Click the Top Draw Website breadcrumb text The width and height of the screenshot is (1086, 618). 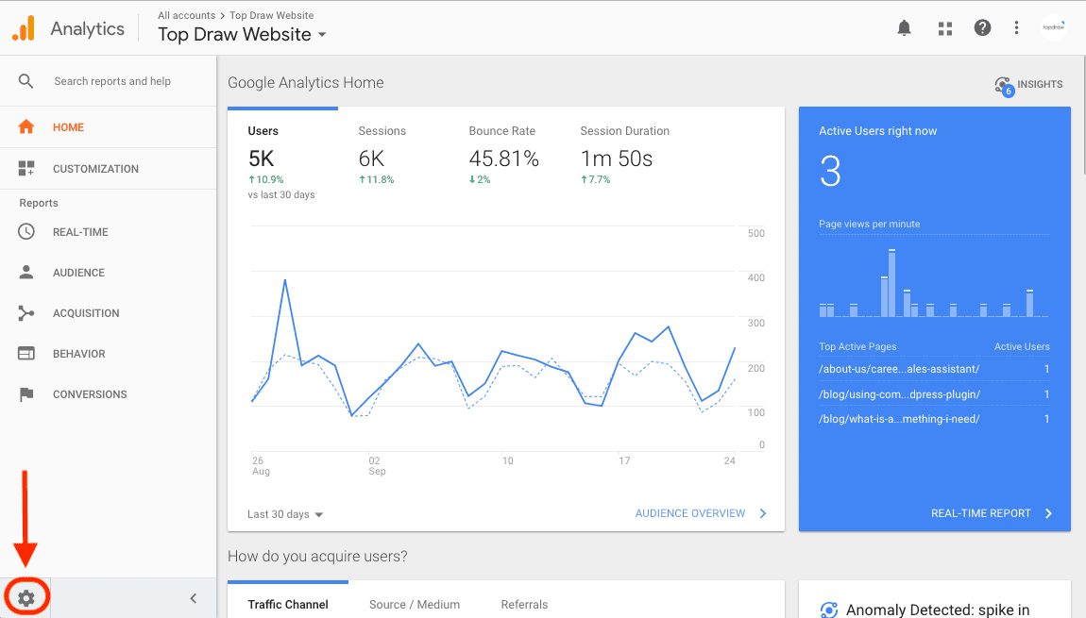(272, 15)
